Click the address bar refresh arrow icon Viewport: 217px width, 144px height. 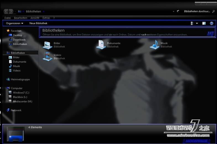(178, 11)
